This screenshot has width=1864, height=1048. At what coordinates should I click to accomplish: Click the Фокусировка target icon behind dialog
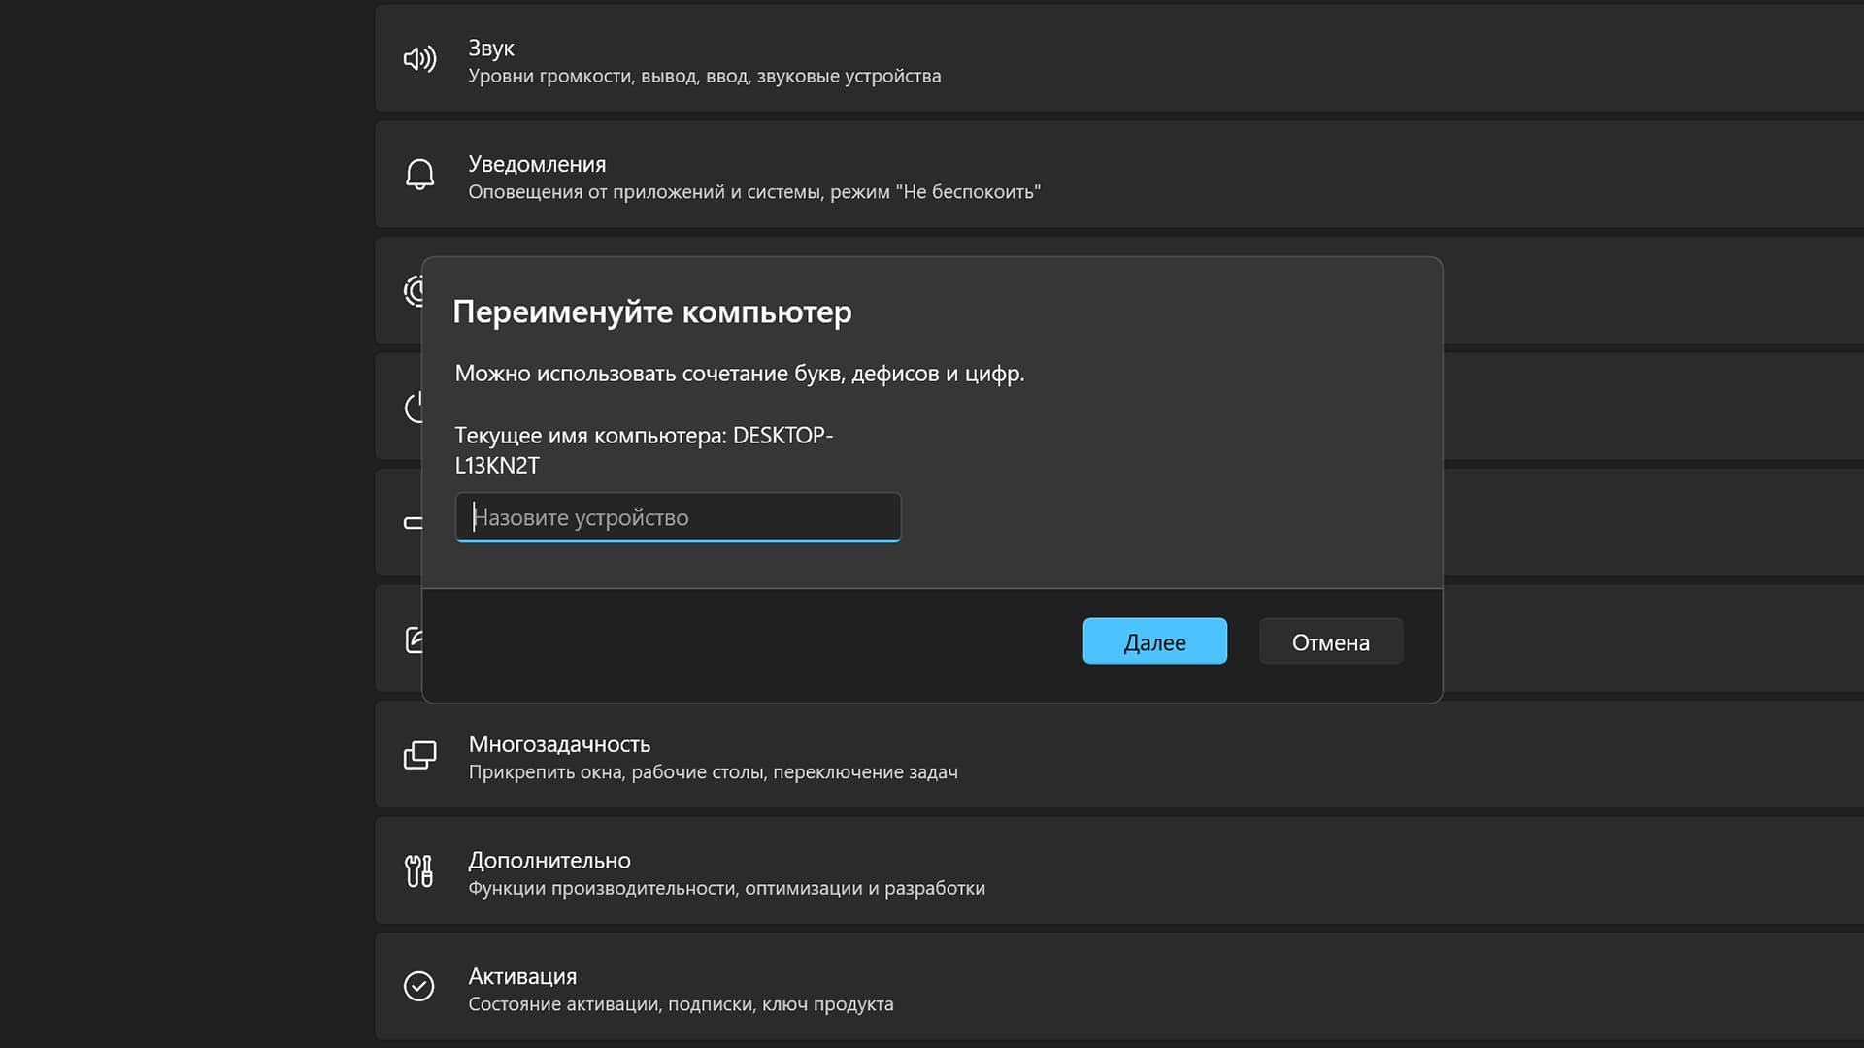tap(415, 291)
